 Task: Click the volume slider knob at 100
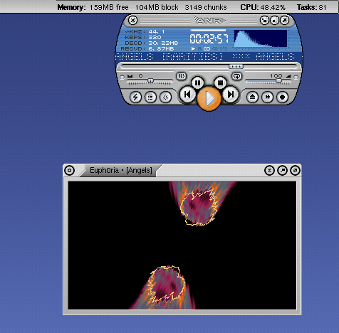pyautogui.click(x=278, y=81)
